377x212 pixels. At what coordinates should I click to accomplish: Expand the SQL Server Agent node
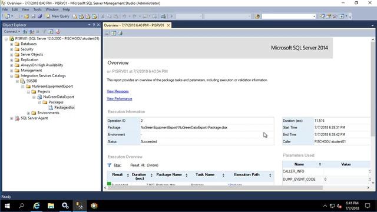coord(12,118)
